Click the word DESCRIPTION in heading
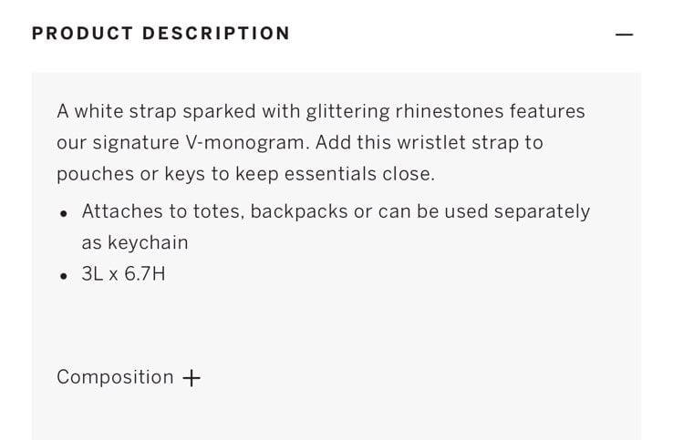The width and height of the screenshot is (673, 440). pos(216,34)
